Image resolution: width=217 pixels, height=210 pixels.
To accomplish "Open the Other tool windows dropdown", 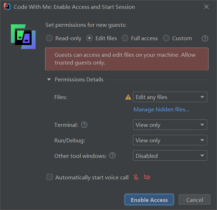I will pyautogui.click(x=170, y=156).
